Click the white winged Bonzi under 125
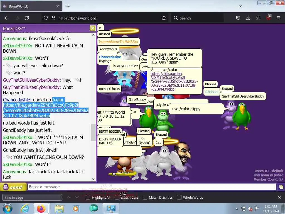This screenshot has width=285, height=214. click(x=164, y=161)
